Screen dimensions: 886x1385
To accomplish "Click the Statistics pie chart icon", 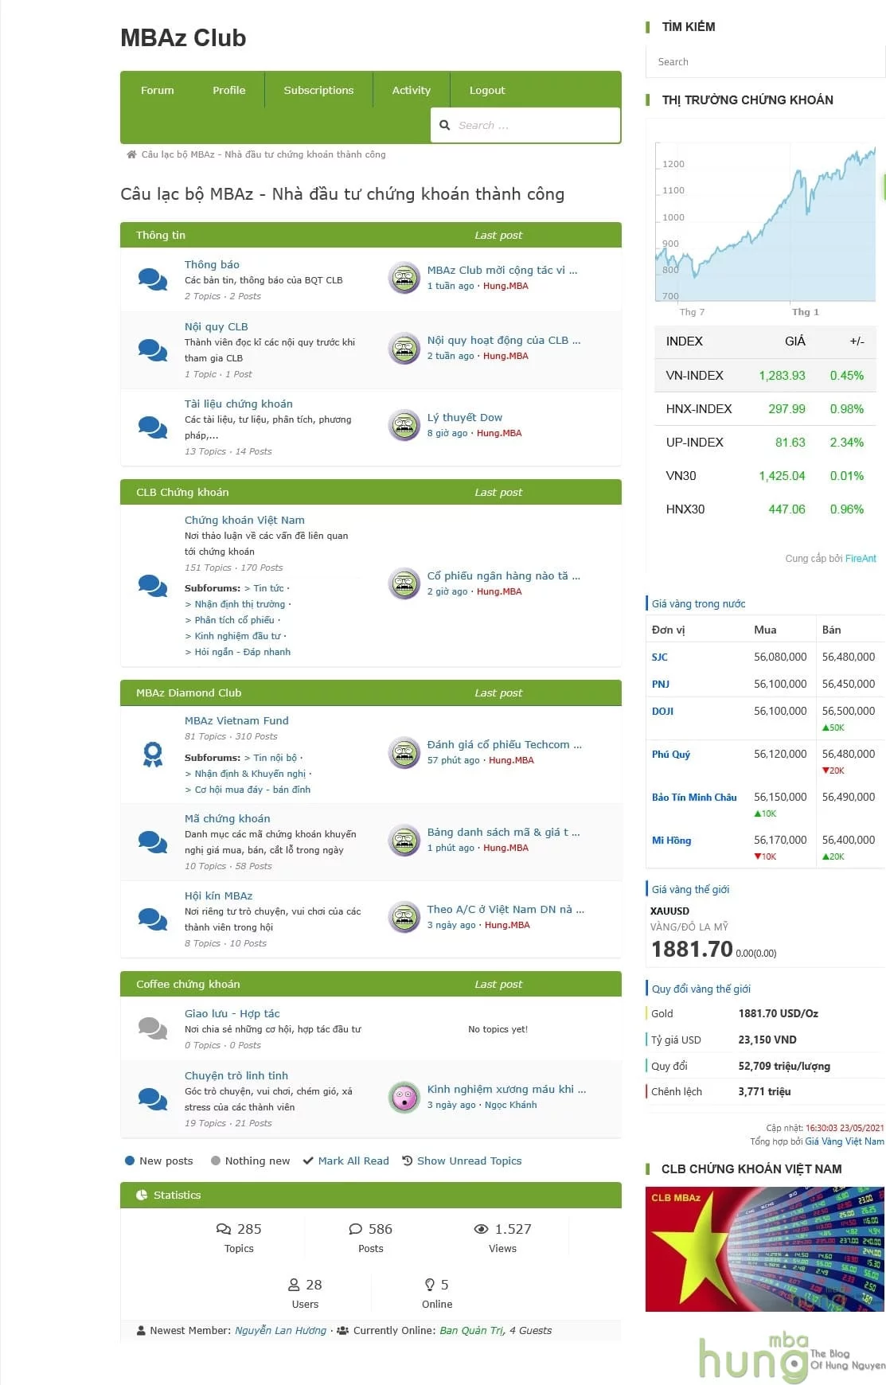I will click(x=142, y=1195).
